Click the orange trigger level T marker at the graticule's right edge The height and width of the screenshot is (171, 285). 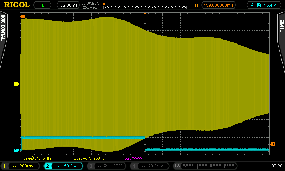coord(273,144)
